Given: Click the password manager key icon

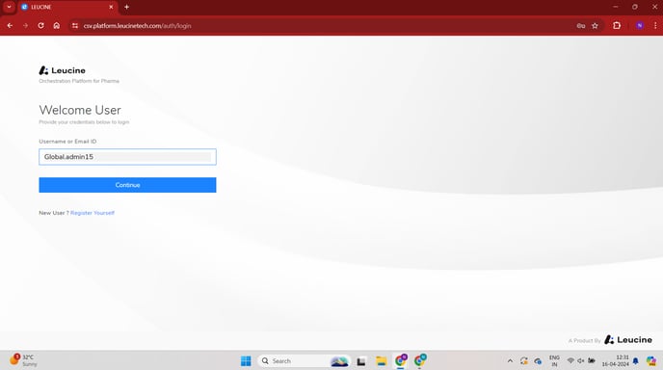Looking at the screenshot, I should pyautogui.click(x=580, y=26).
